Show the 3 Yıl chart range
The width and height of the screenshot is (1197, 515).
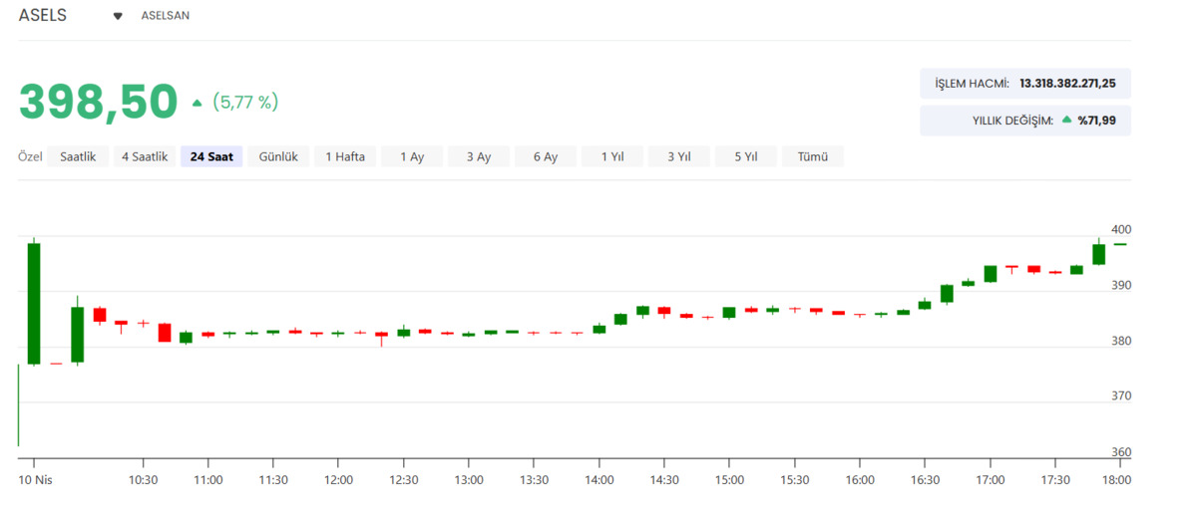(x=679, y=156)
